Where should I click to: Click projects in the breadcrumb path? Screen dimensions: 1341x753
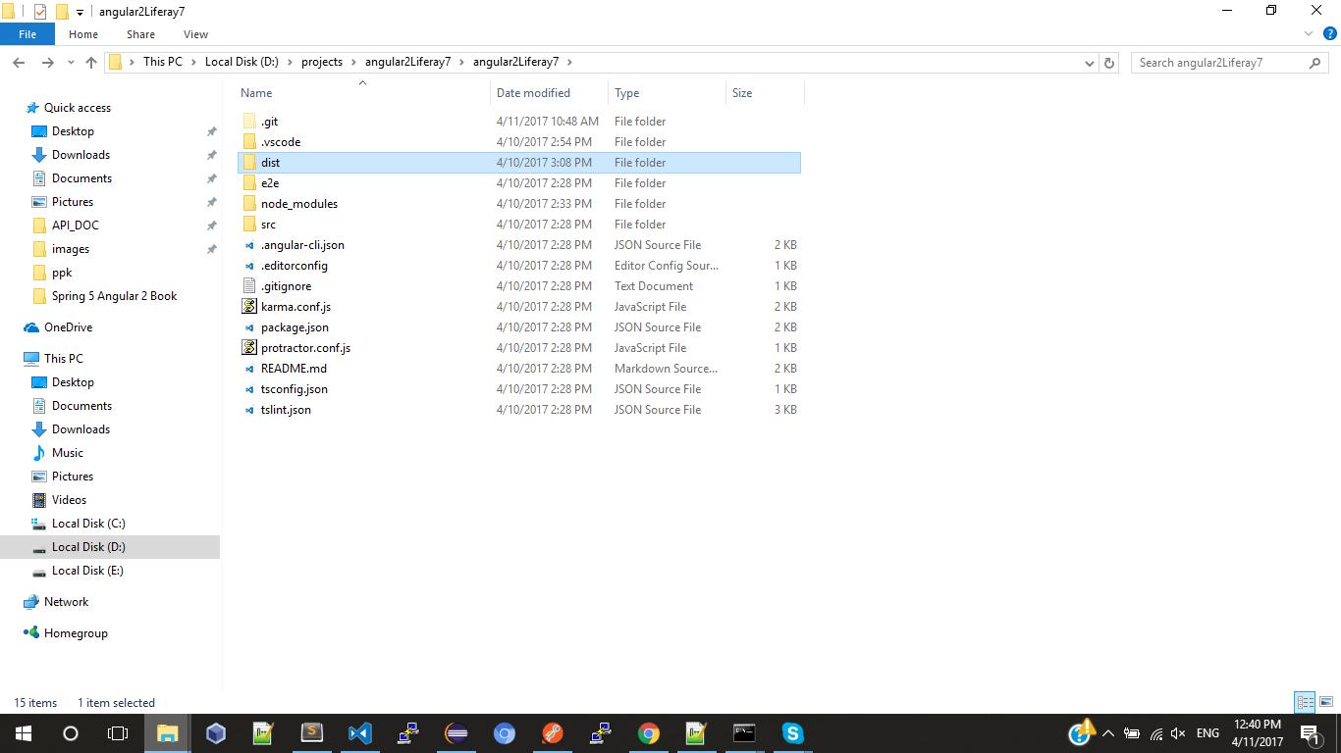322,62
